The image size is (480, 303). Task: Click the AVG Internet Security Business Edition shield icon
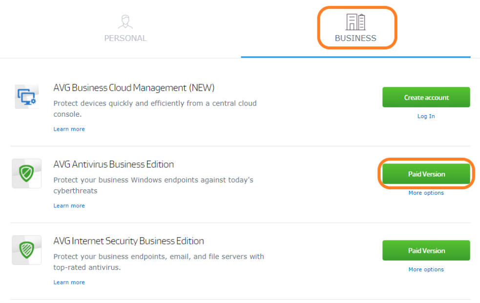pos(26,250)
